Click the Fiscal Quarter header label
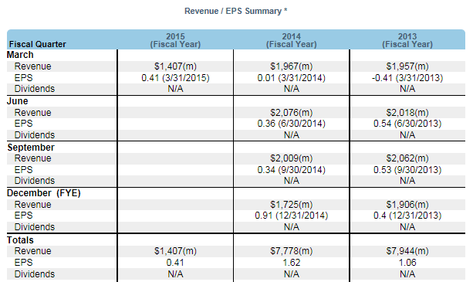The height and width of the screenshot is (282, 473). (38, 44)
